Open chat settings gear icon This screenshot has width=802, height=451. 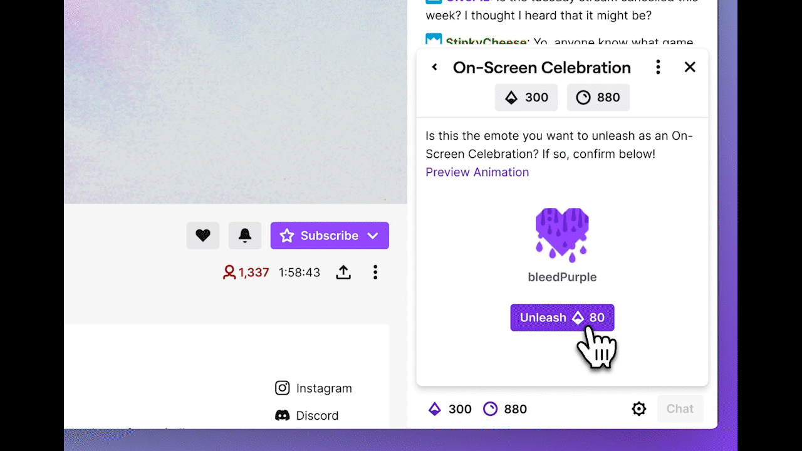639,409
